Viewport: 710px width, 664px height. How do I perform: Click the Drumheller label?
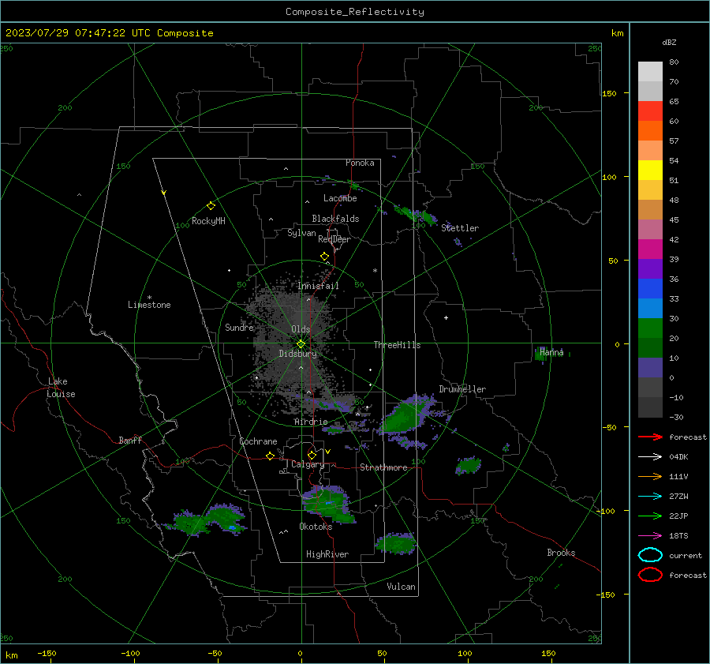(462, 389)
